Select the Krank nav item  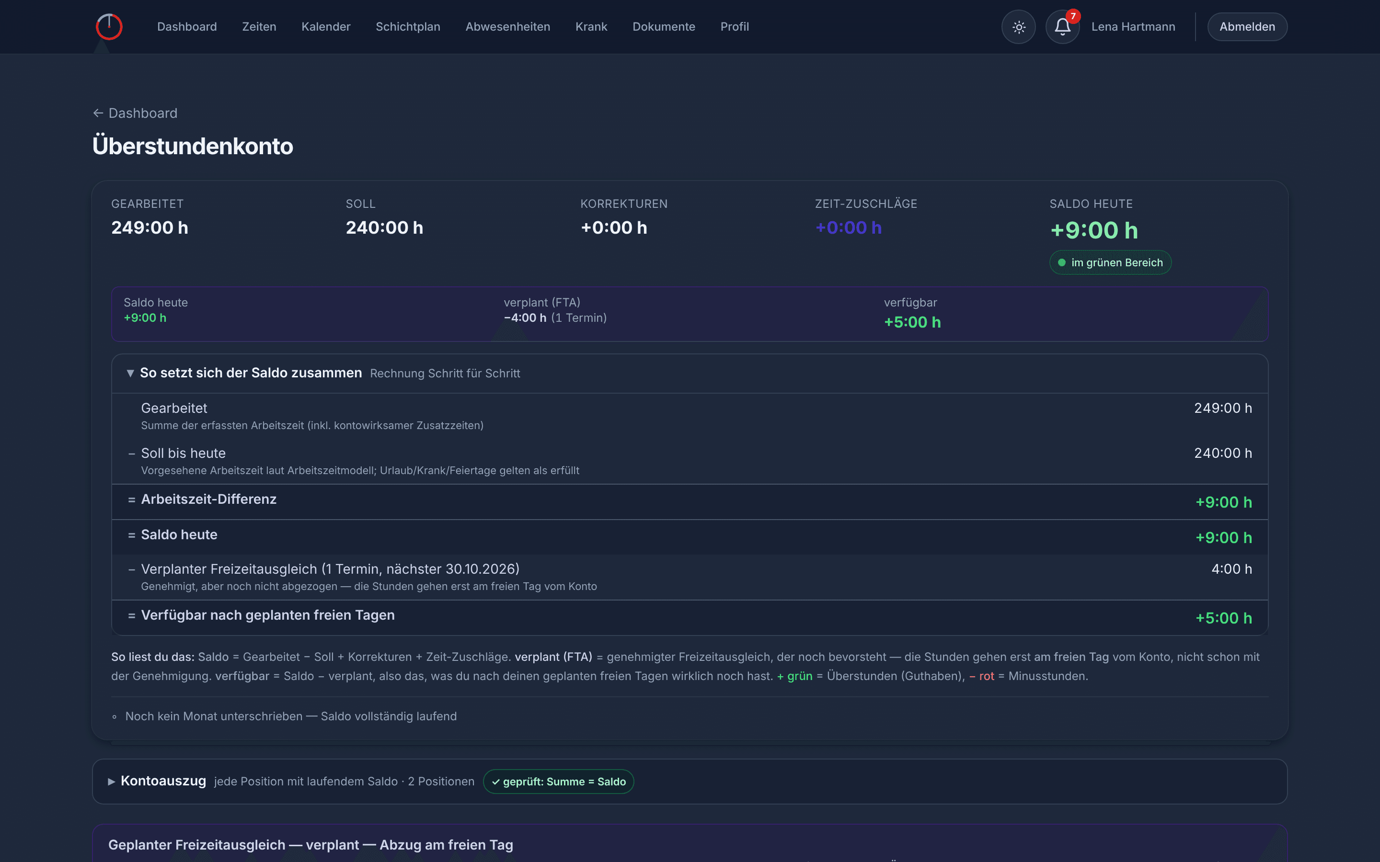coord(591,27)
